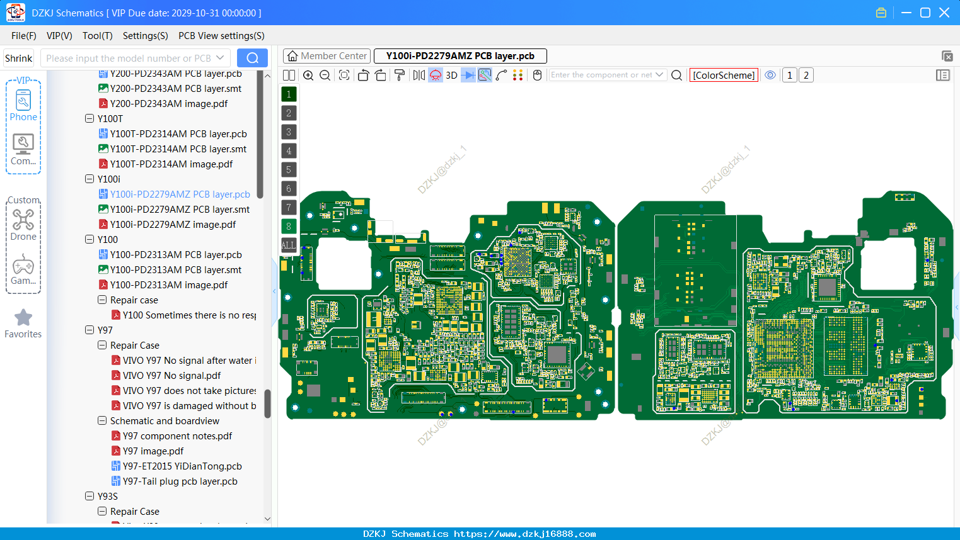The image size is (960, 540).
Task: Rotate the board counterclockwise
Action: click(363, 76)
